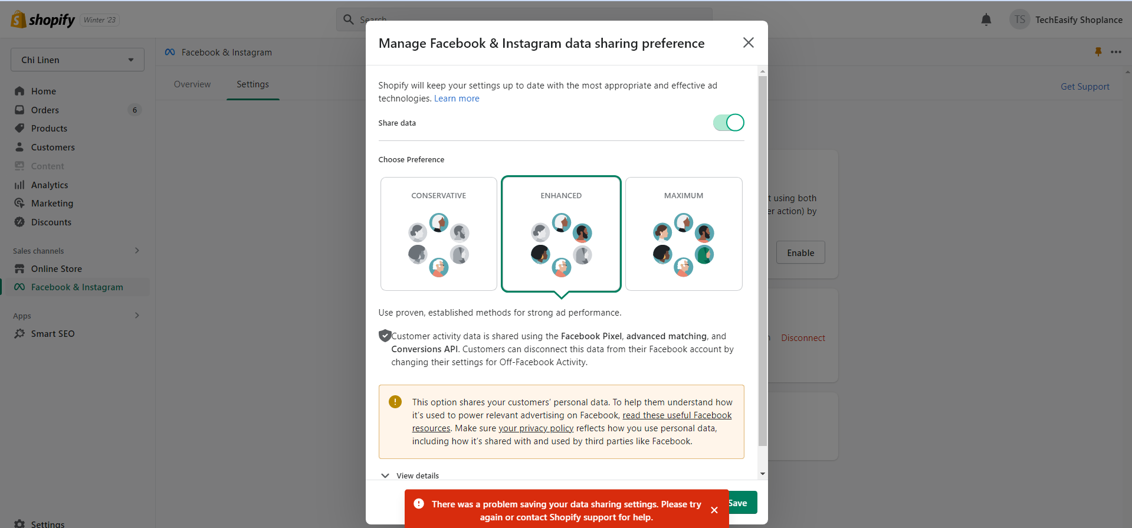The image size is (1132, 528).
Task: Click the Discounts badge icon
Action: (x=19, y=222)
